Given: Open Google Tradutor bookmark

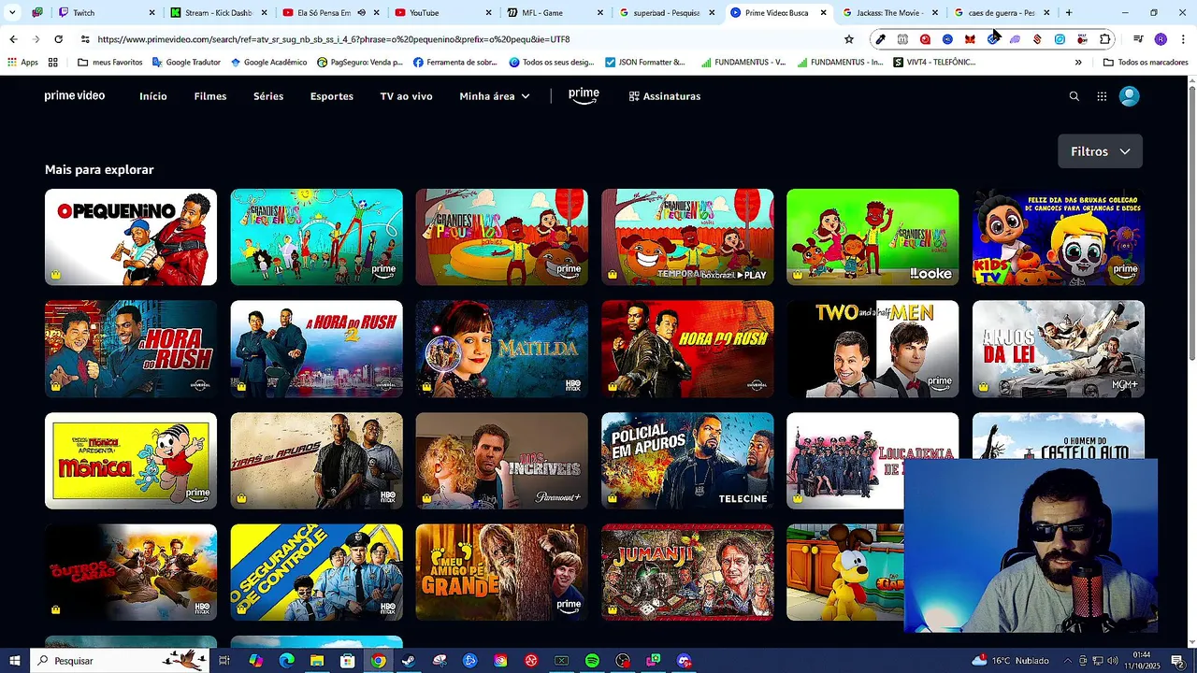Looking at the screenshot, I should (186, 63).
